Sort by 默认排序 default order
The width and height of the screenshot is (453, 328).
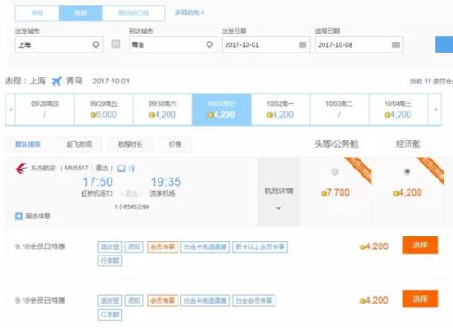(x=28, y=144)
